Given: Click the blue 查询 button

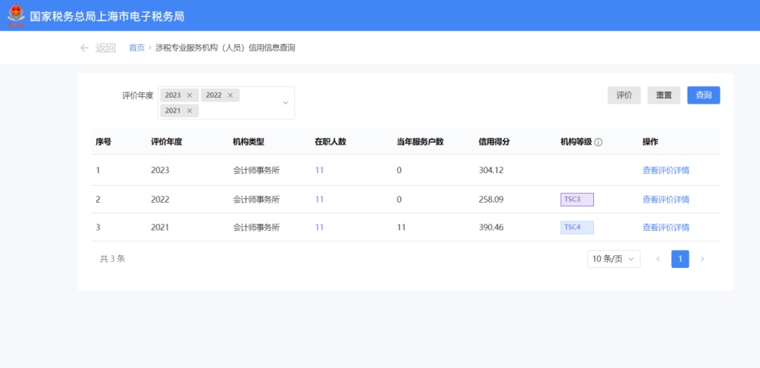Looking at the screenshot, I should click(703, 95).
